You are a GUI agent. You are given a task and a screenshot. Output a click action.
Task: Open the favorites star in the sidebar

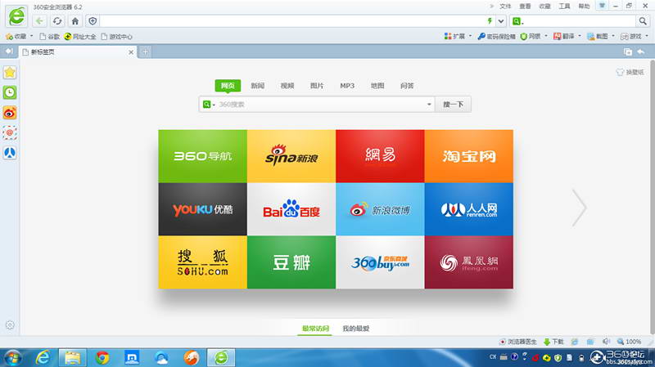tap(10, 73)
